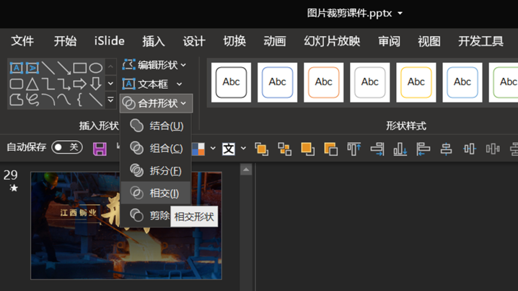Click the bring forward icon
The image size is (518, 291).
point(262,149)
